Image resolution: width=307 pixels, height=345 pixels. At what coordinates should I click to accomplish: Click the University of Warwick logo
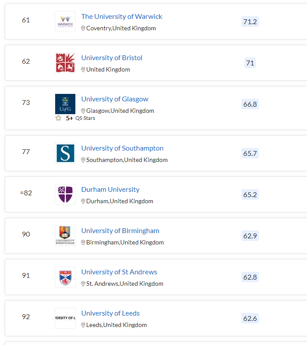tap(65, 22)
